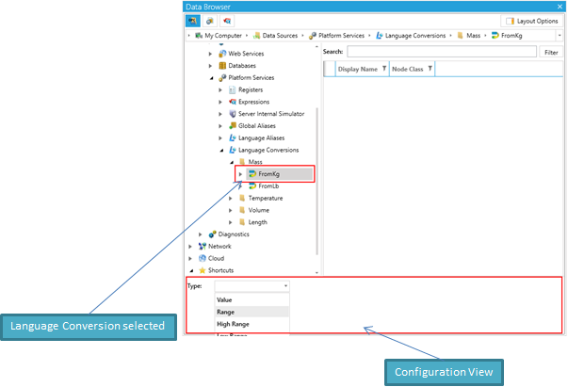This screenshot has height=387, width=568.
Task: Close the Data Browser window
Action: [x=560, y=7]
